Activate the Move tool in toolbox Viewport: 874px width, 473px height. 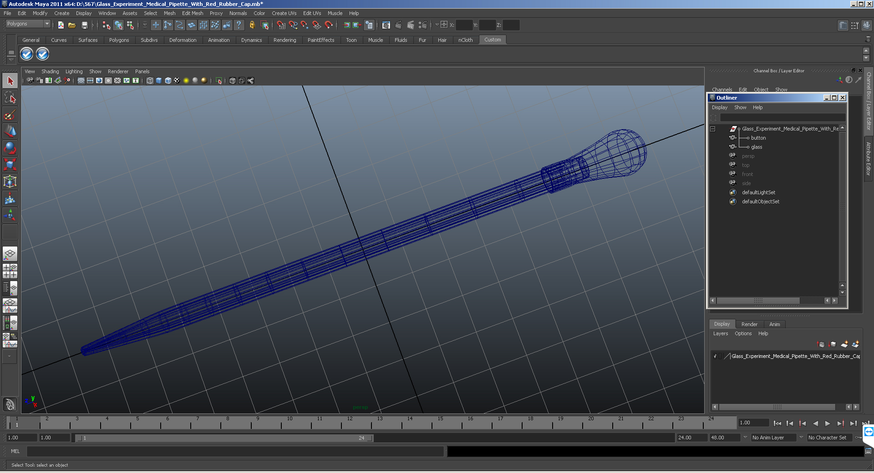10,131
